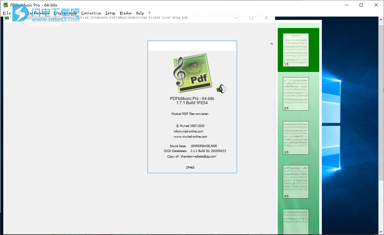Maximize the PDFtoMusic Pro main window
The width and height of the screenshot is (384, 235).
(361, 5)
